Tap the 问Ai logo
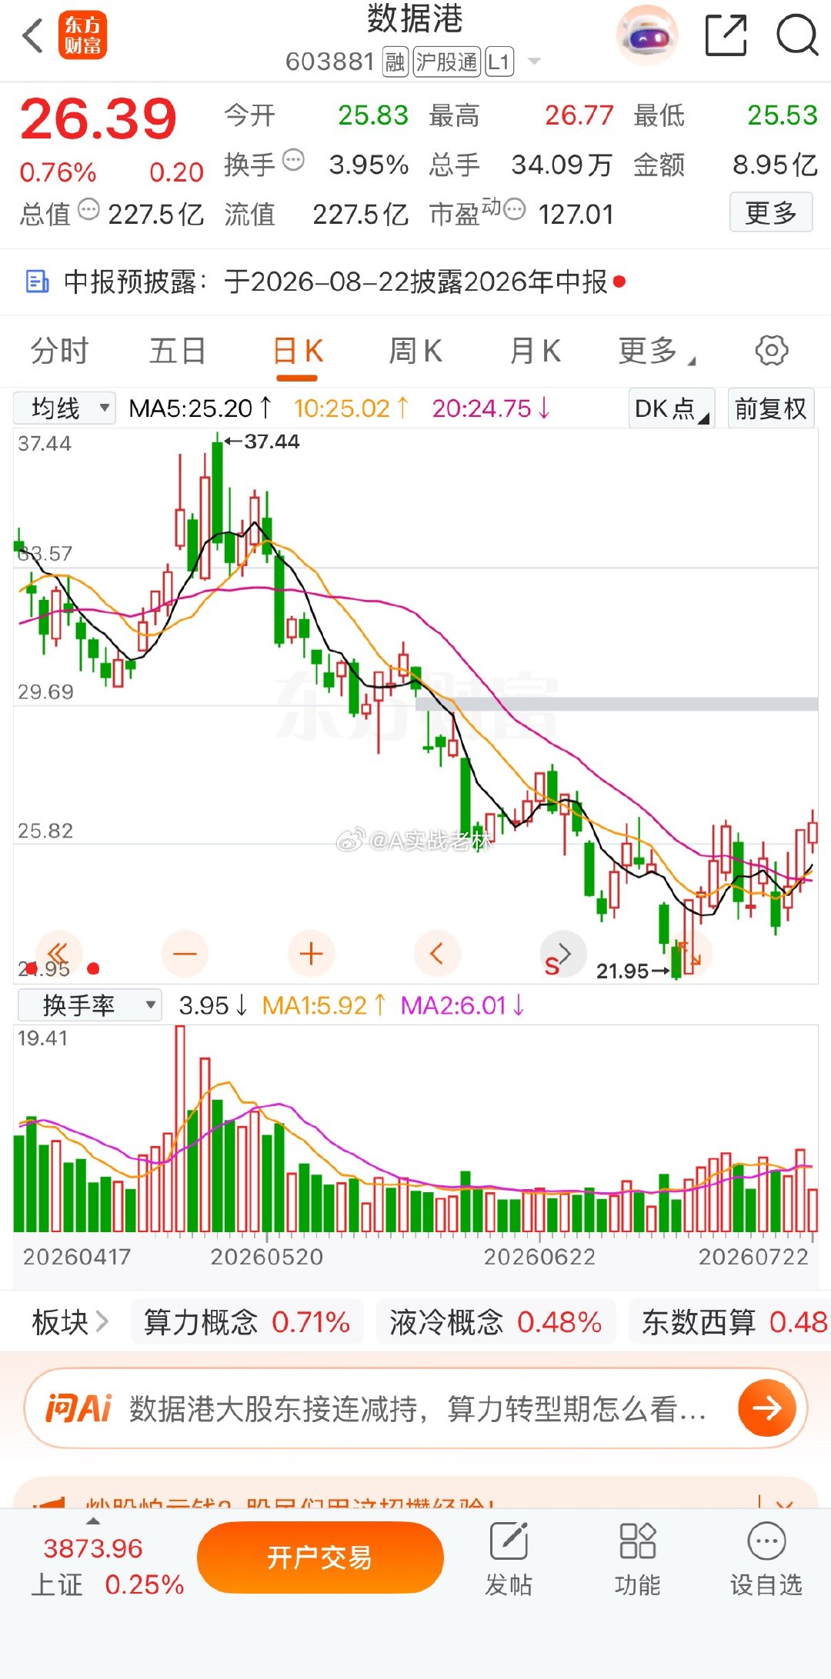Image resolution: width=831 pixels, height=1679 pixels. (78, 1408)
